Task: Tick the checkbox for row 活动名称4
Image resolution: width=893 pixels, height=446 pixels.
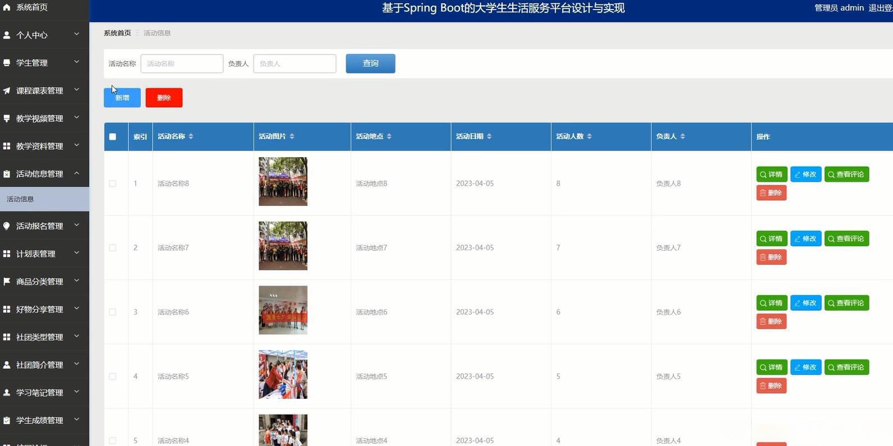Action: tap(113, 441)
